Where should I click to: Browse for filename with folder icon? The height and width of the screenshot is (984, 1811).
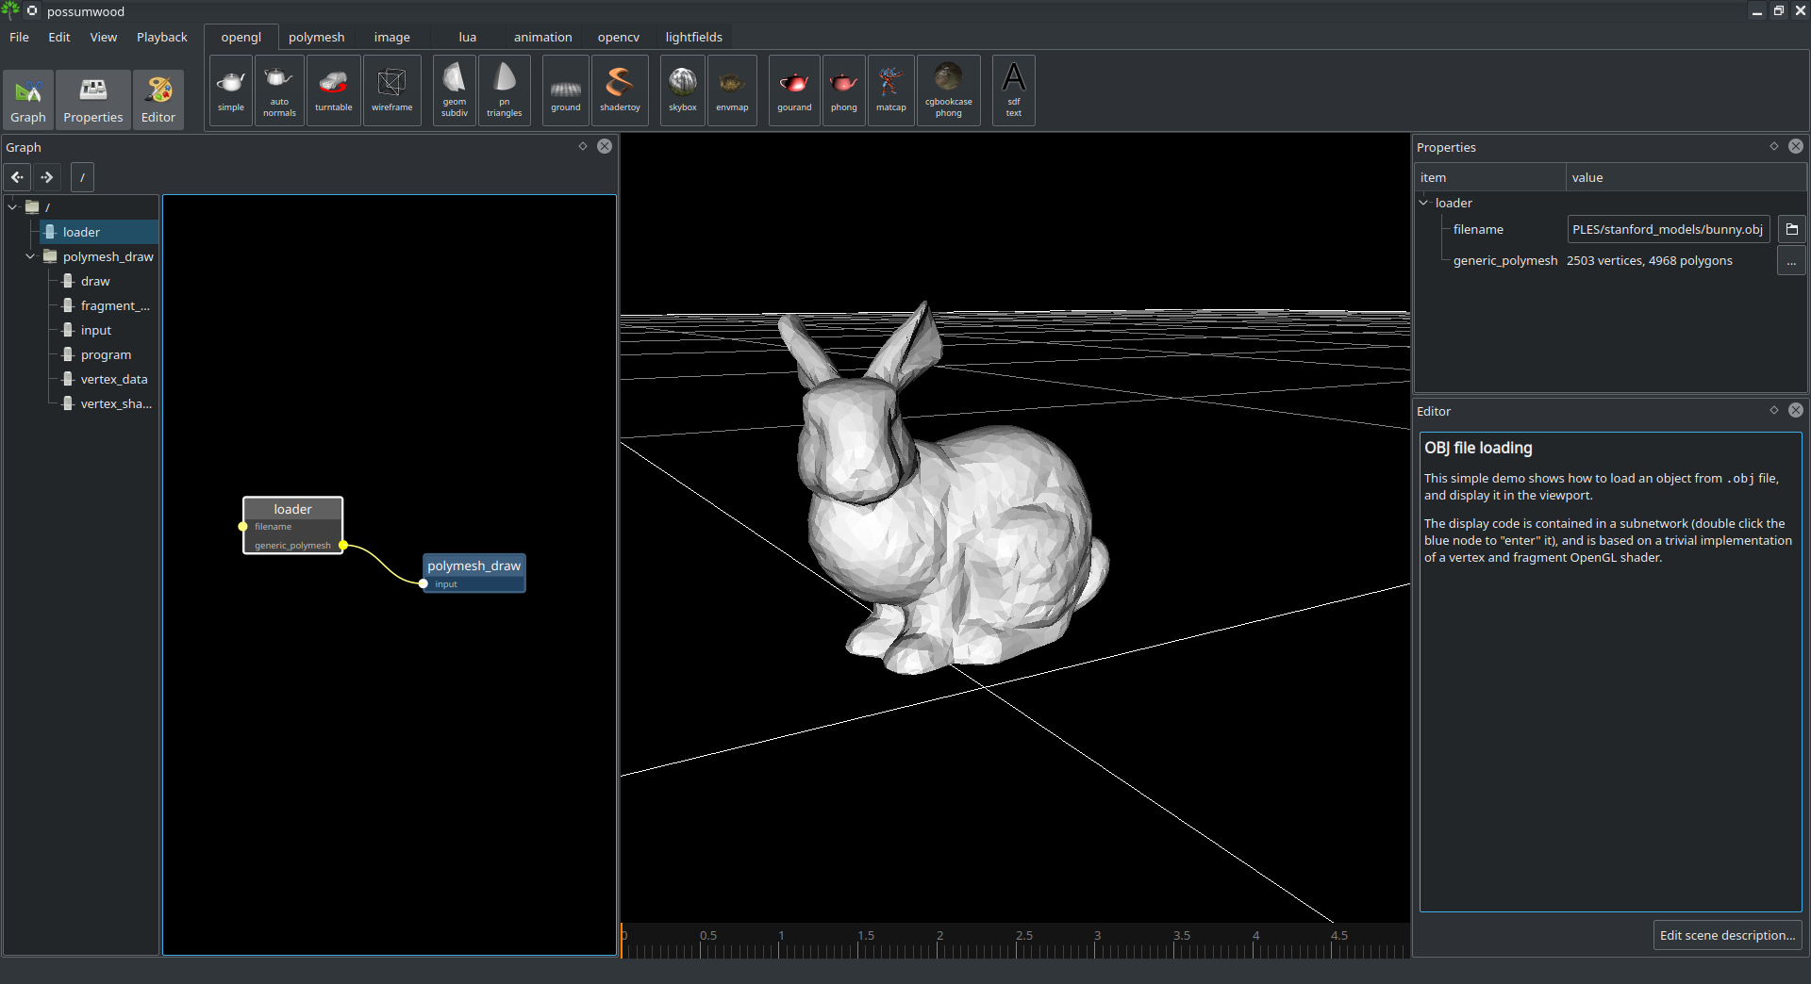point(1791,230)
